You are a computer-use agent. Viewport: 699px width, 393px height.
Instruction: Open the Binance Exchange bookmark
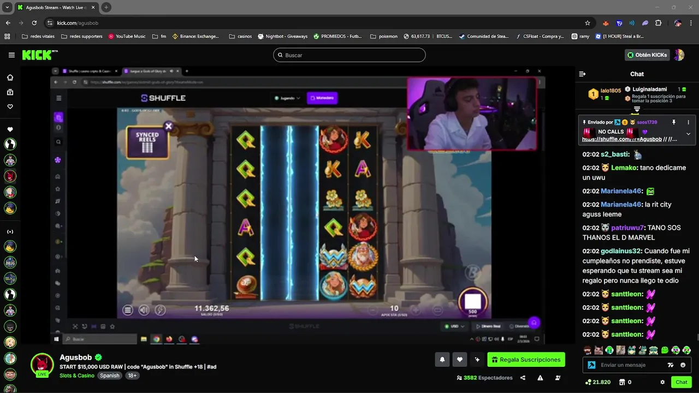(196, 37)
